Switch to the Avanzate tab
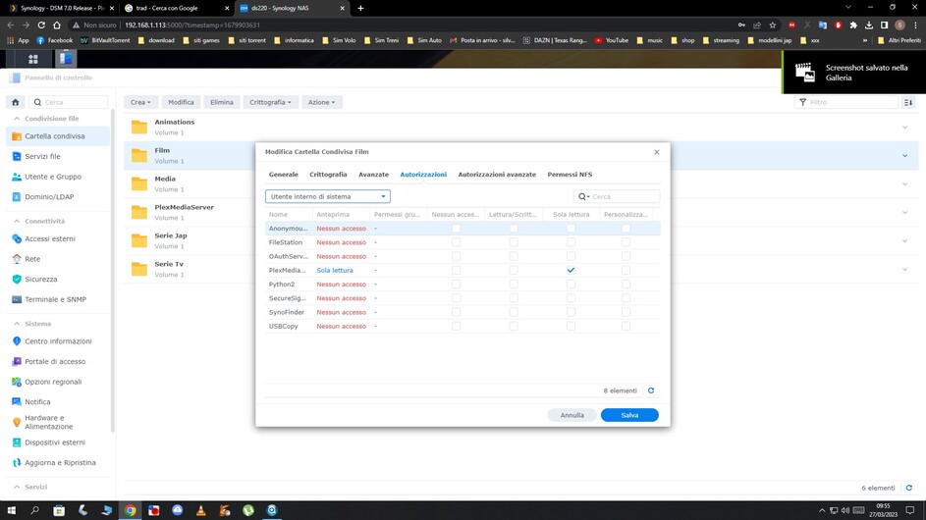Viewport: 926px width, 520px height. click(373, 175)
